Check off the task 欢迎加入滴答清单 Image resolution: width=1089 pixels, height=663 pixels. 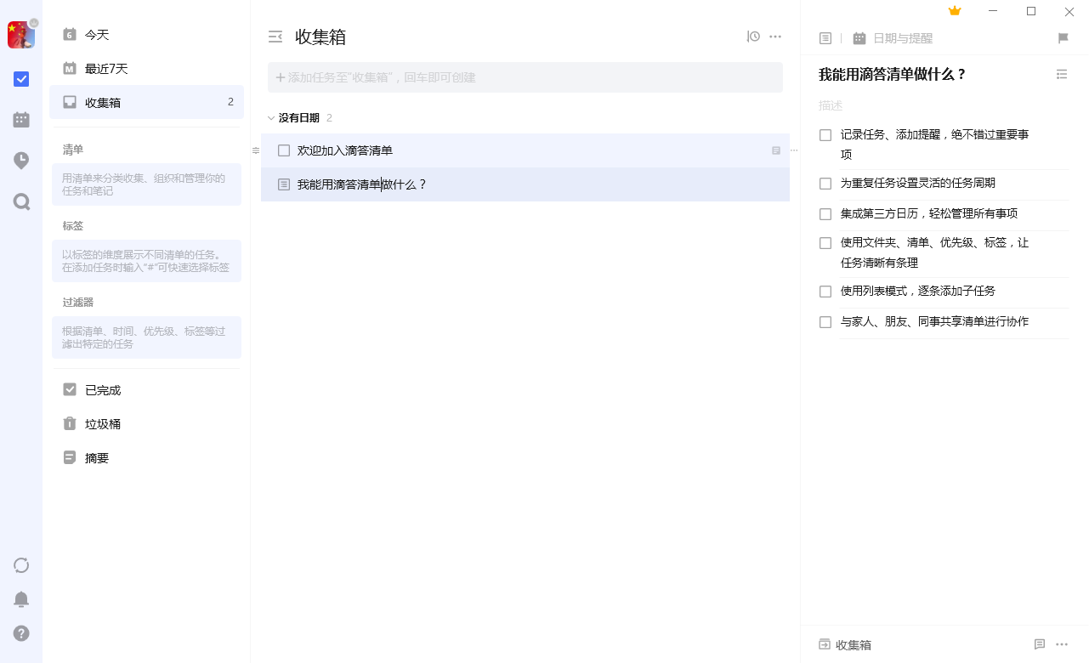(284, 150)
